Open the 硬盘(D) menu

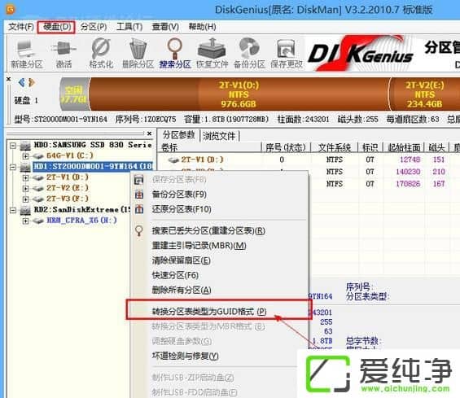pyautogui.click(x=57, y=27)
